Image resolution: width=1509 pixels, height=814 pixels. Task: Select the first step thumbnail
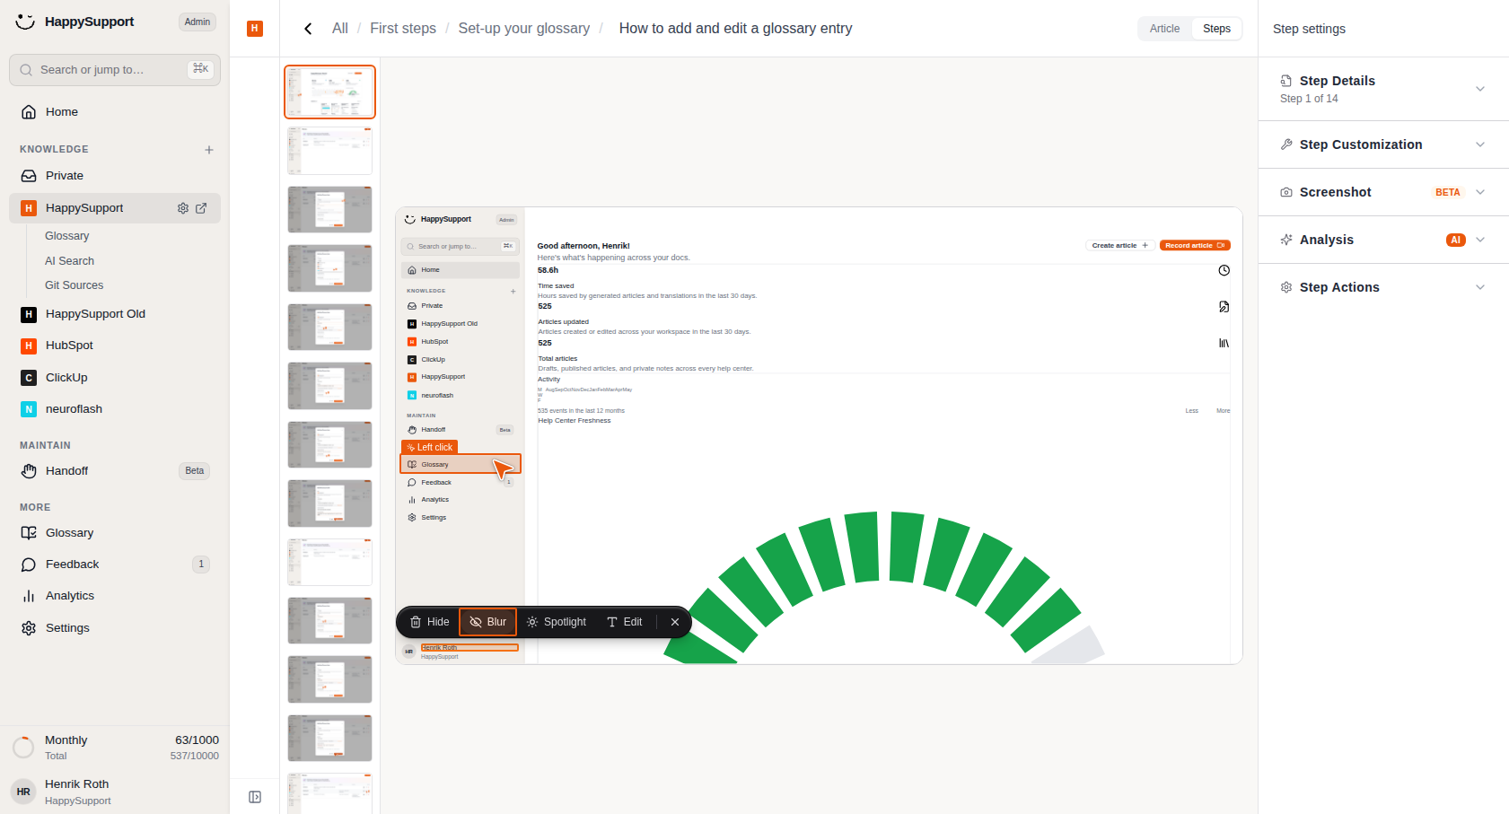coord(329,92)
